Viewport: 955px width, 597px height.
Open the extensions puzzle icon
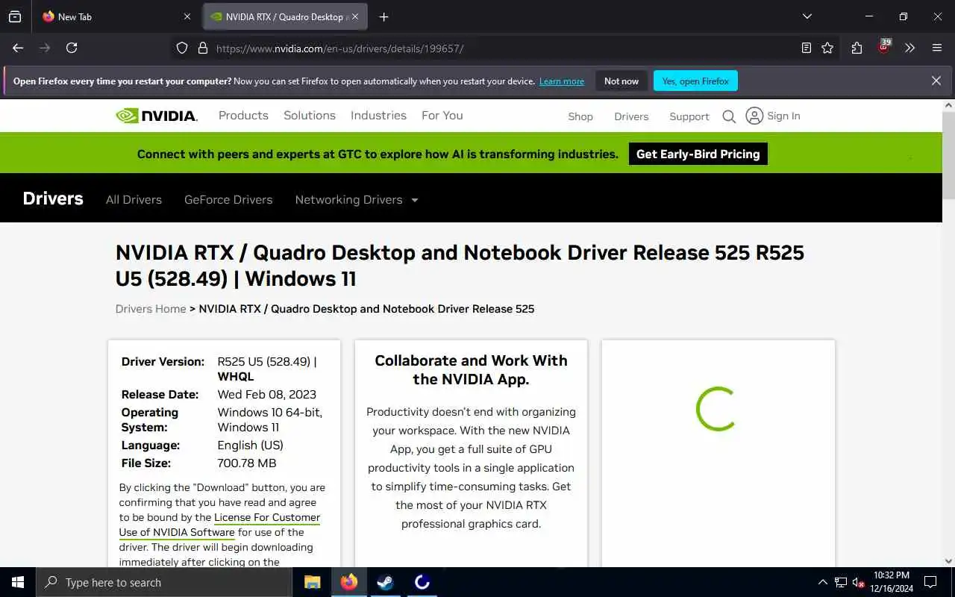pyautogui.click(x=857, y=48)
